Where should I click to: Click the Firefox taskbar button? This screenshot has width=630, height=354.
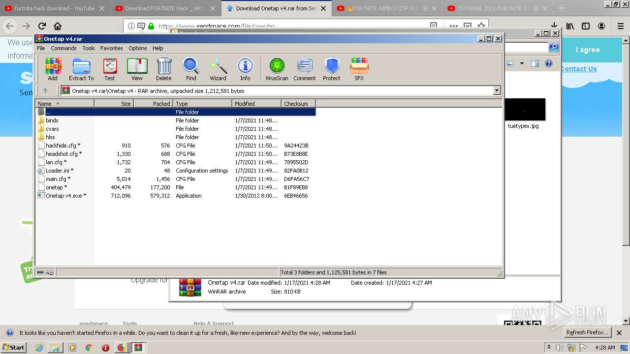pos(122,348)
